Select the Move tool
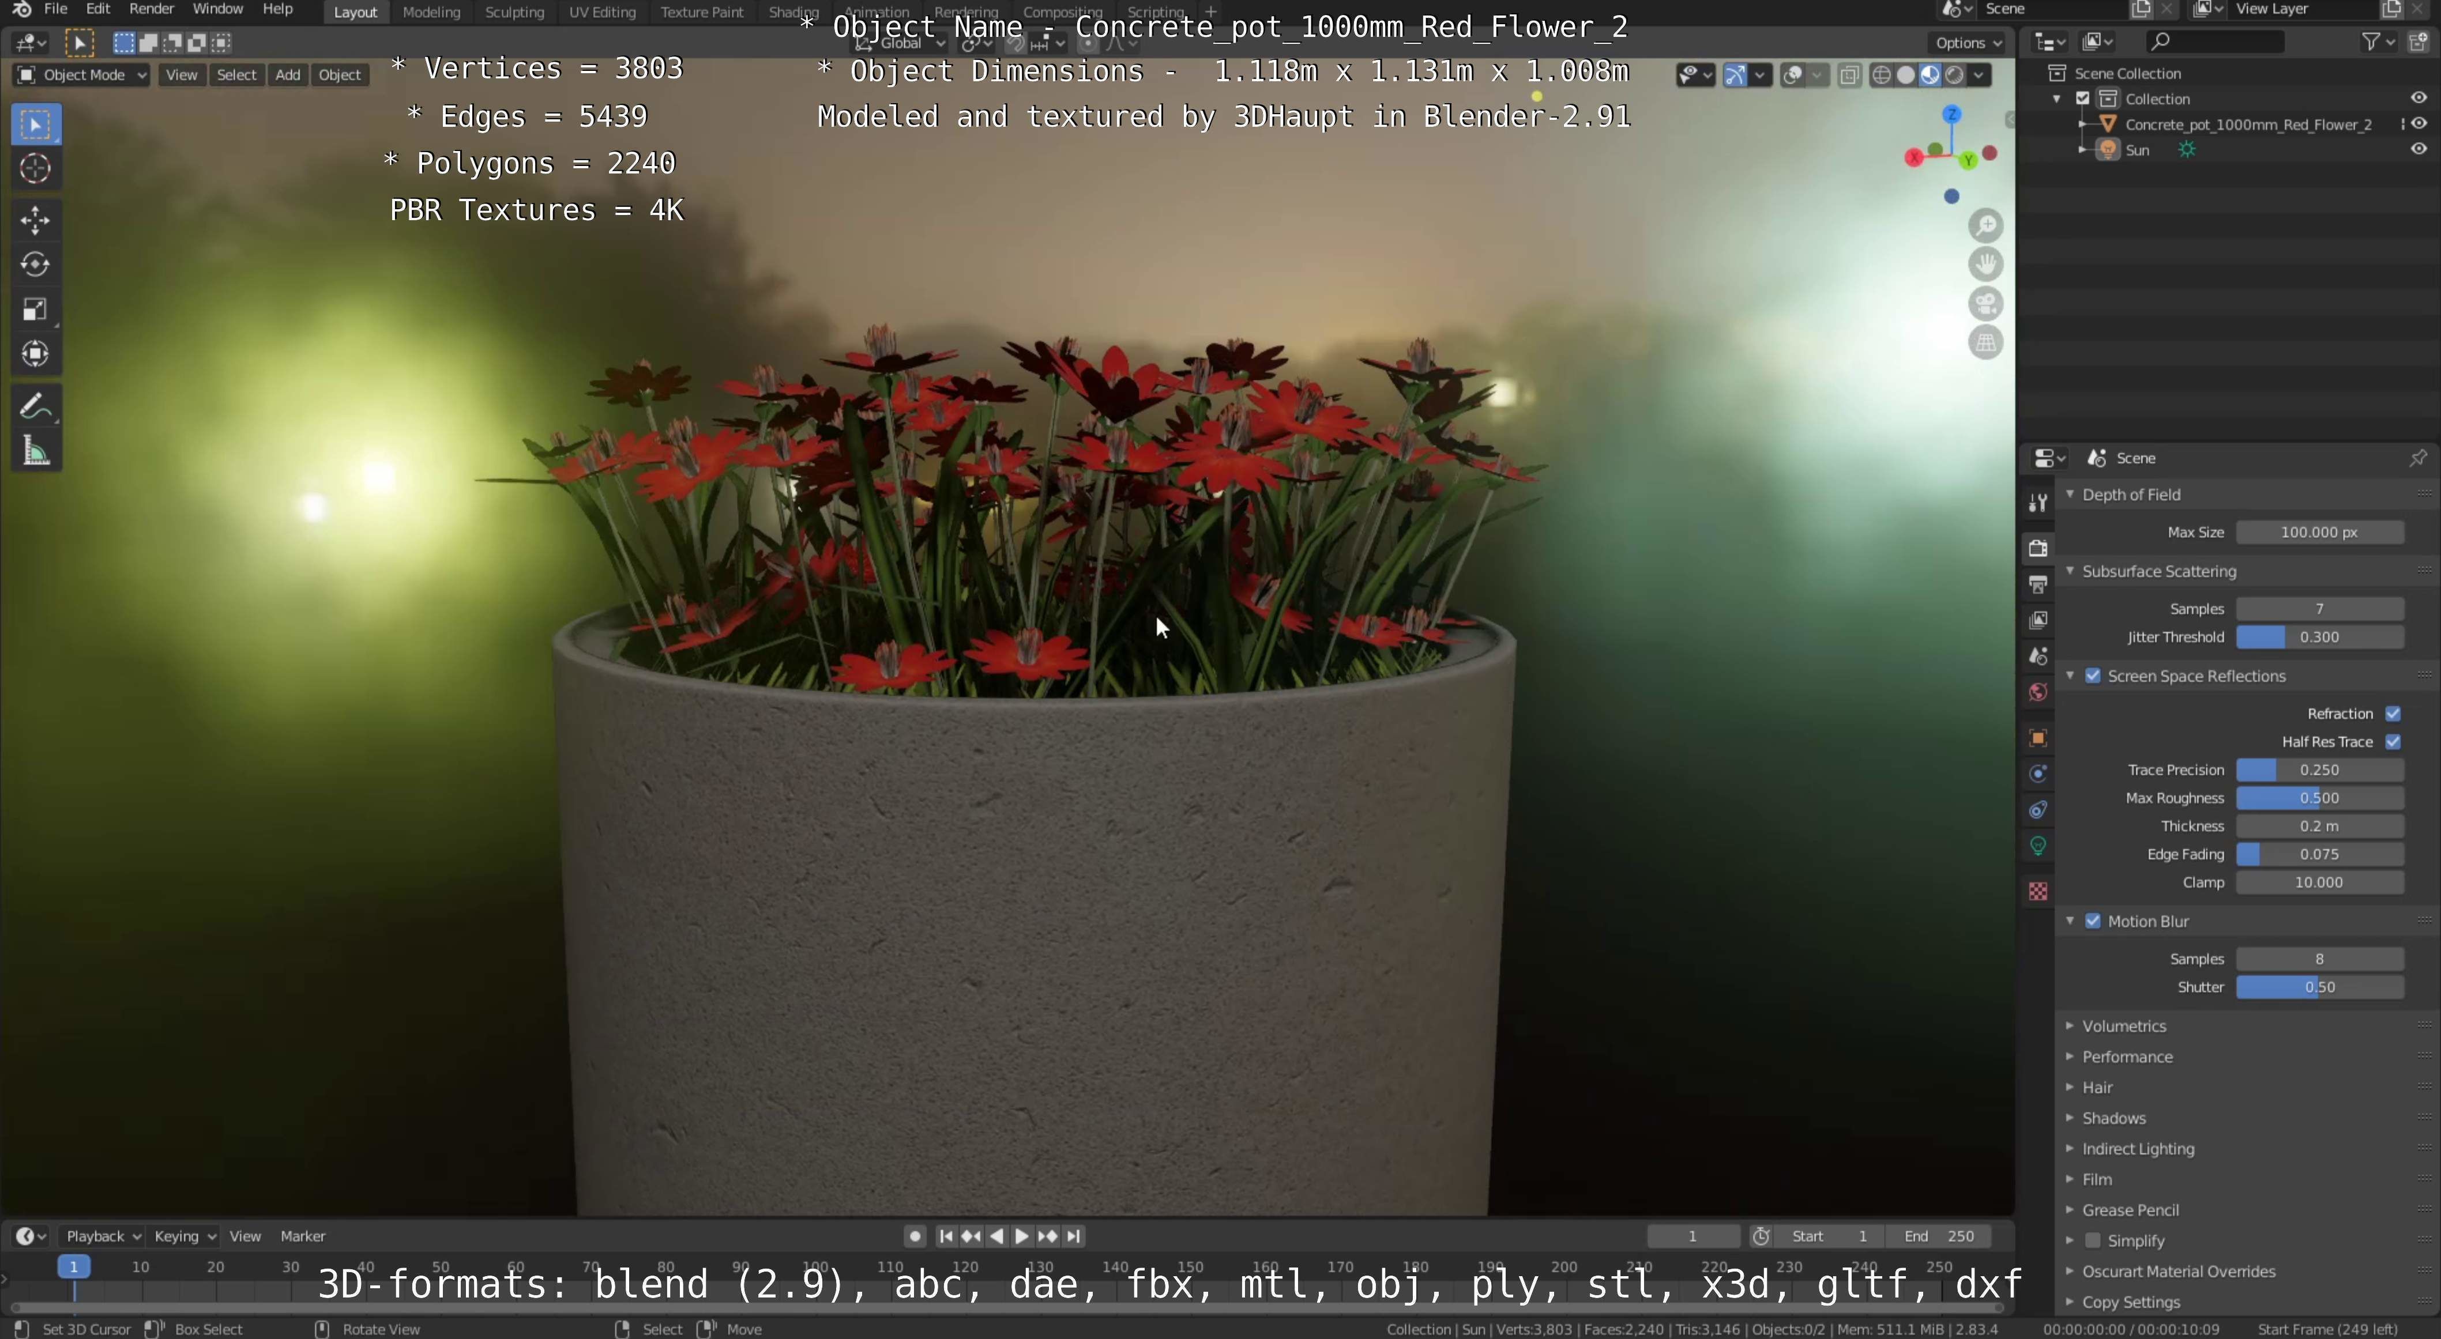 coord(36,221)
